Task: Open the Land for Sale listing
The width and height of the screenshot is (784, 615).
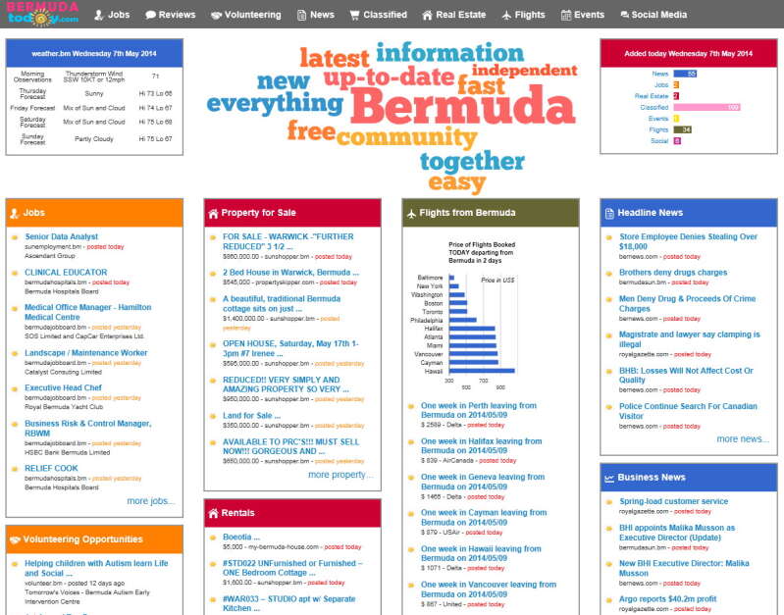Action: pos(251,416)
